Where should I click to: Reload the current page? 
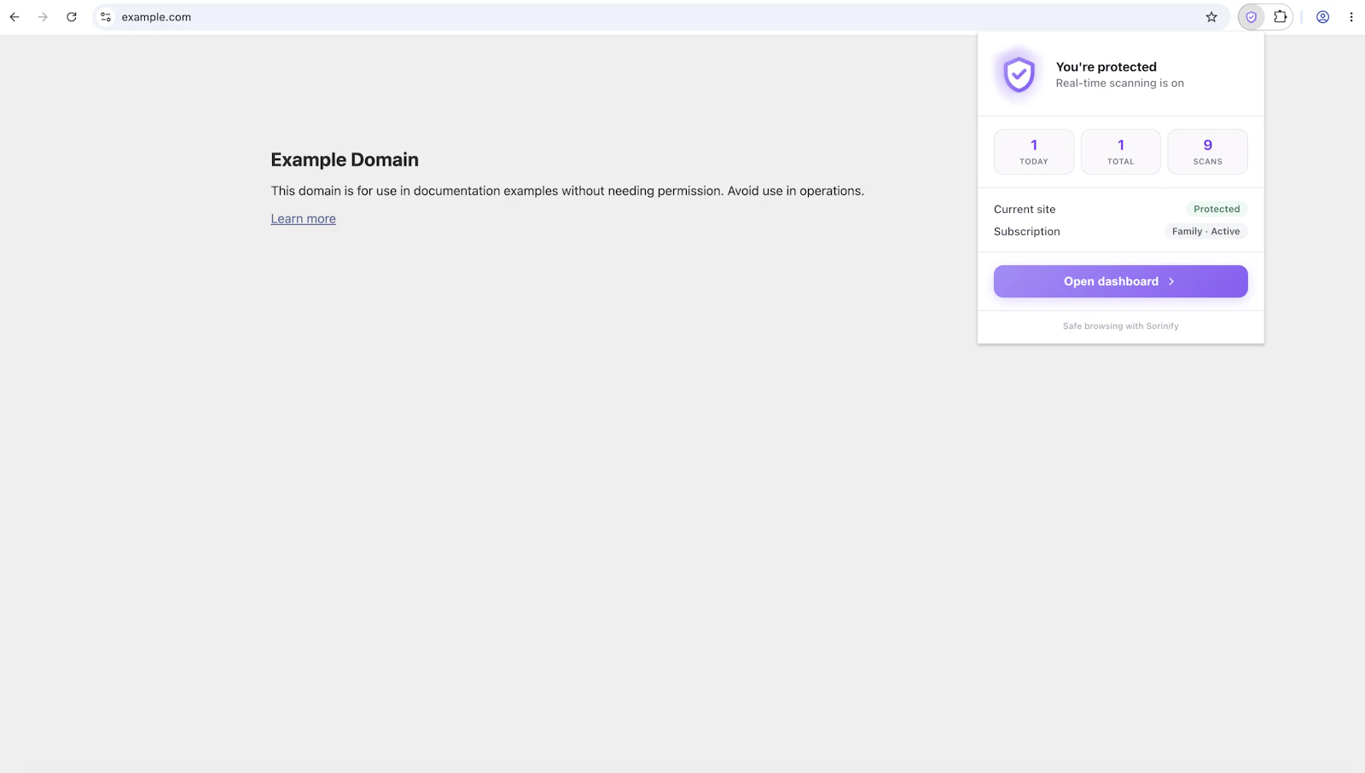pyautogui.click(x=72, y=17)
